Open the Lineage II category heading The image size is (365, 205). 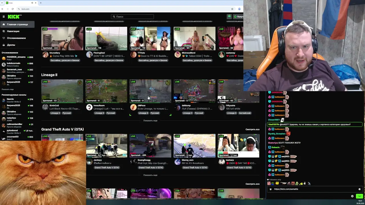[x=49, y=75]
